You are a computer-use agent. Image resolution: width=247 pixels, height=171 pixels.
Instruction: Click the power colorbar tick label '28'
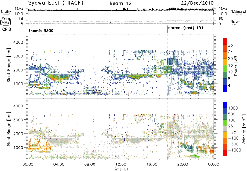230,45
